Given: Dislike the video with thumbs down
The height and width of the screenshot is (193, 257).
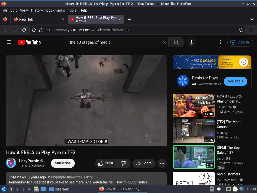Looking at the screenshot, I should (123, 163).
